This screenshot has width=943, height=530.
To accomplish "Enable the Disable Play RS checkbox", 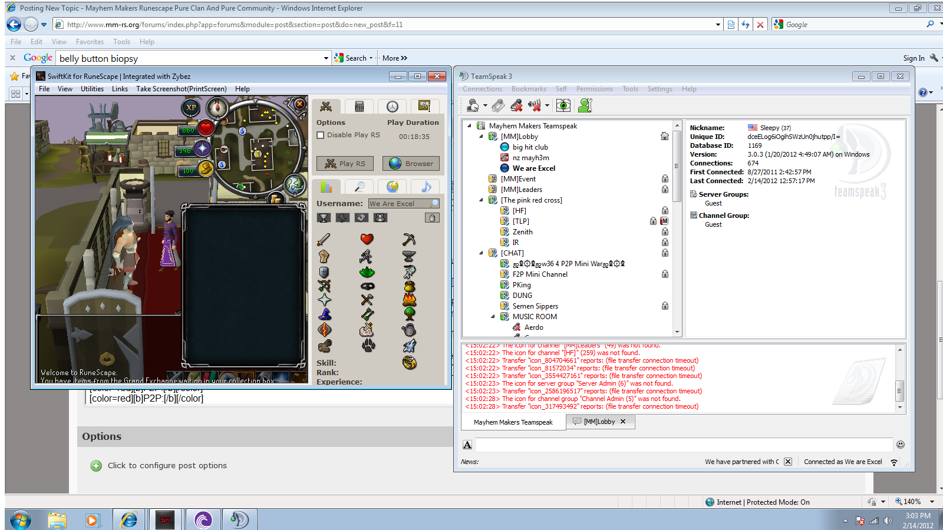I will coord(321,135).
